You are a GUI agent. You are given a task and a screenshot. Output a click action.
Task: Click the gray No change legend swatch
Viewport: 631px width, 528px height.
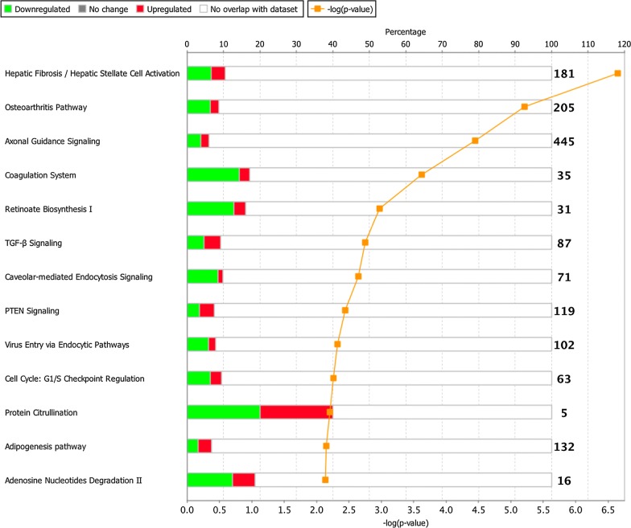(82, 8)
